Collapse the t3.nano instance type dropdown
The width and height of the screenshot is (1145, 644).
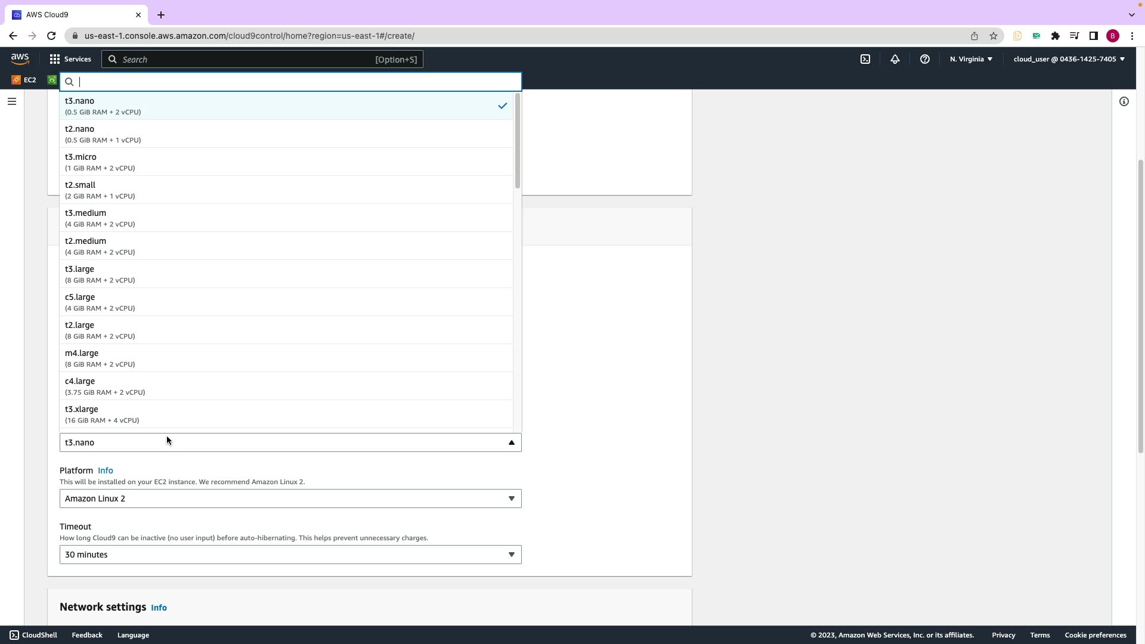coord(290,442)
